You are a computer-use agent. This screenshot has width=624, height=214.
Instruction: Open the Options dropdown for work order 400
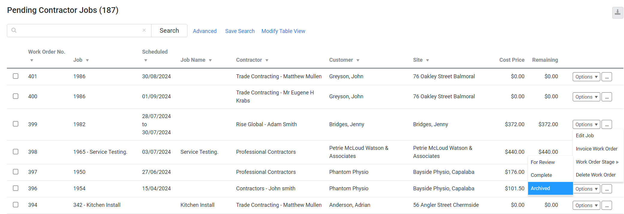click(x=586, y=97)
